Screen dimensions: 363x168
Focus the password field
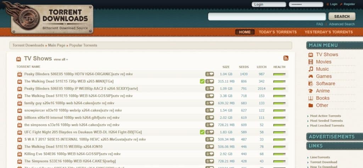point(306,4)
